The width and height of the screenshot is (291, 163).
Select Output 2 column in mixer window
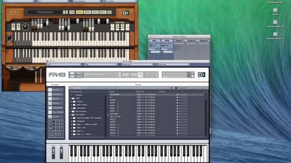pyautogui.click(x=191, y=40)
